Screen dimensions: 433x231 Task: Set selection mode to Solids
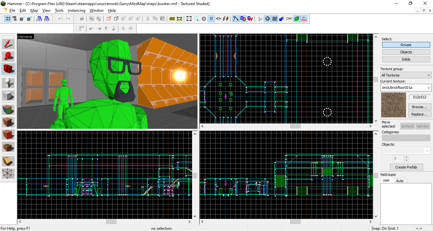pyautogui.click(x=406, y=59)
